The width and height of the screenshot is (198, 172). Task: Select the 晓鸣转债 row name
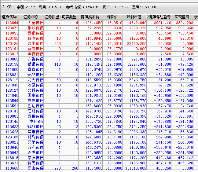pos(35,38)
